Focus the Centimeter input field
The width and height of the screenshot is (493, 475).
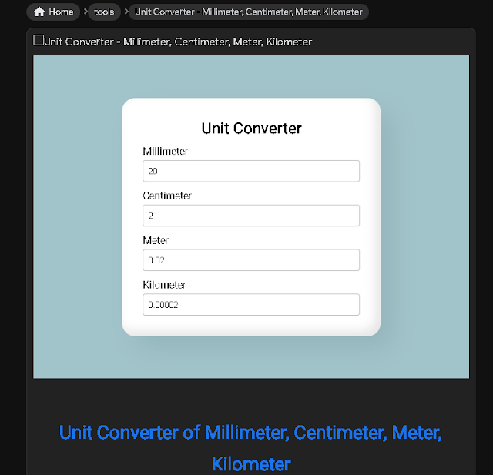[x=251, y=216]
